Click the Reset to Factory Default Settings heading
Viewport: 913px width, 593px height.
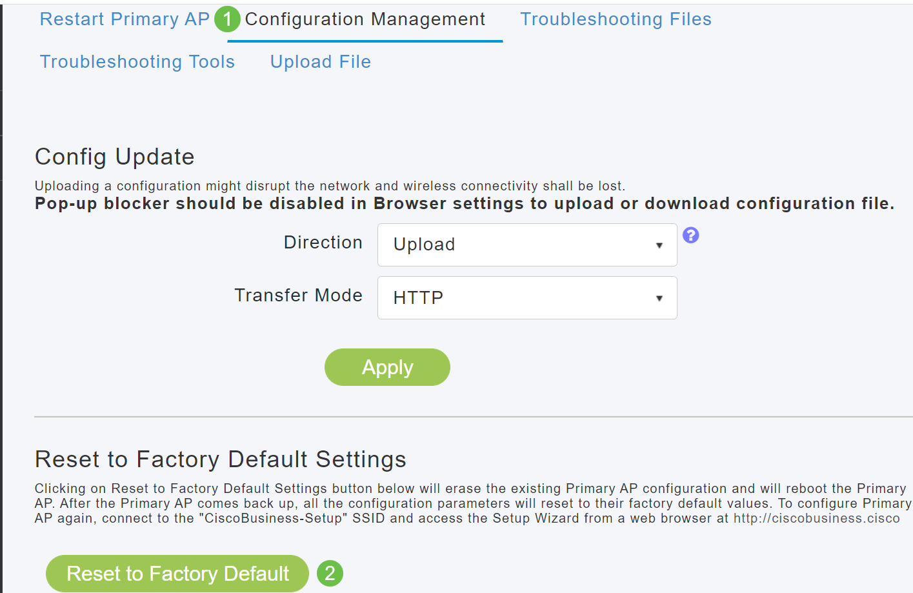(221, 459)
